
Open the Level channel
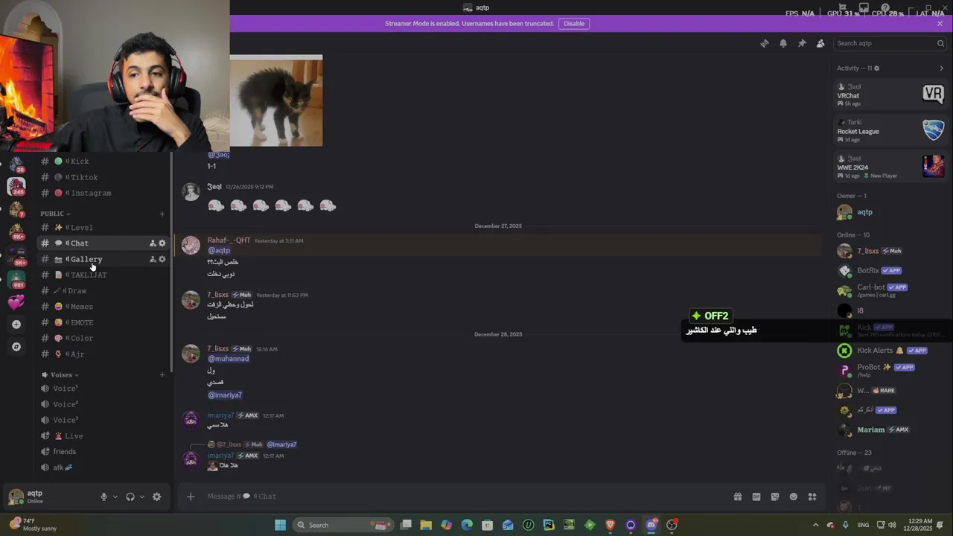(103, 227)
